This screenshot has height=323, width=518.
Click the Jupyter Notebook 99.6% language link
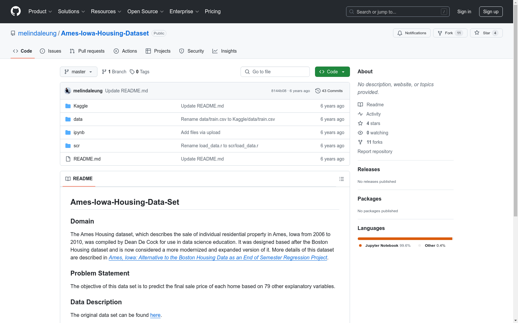[385, 245]
